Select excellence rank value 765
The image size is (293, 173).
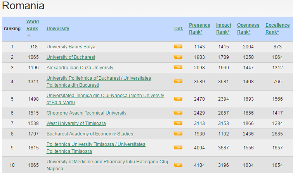pyautogui.click(x=277, y=81)
